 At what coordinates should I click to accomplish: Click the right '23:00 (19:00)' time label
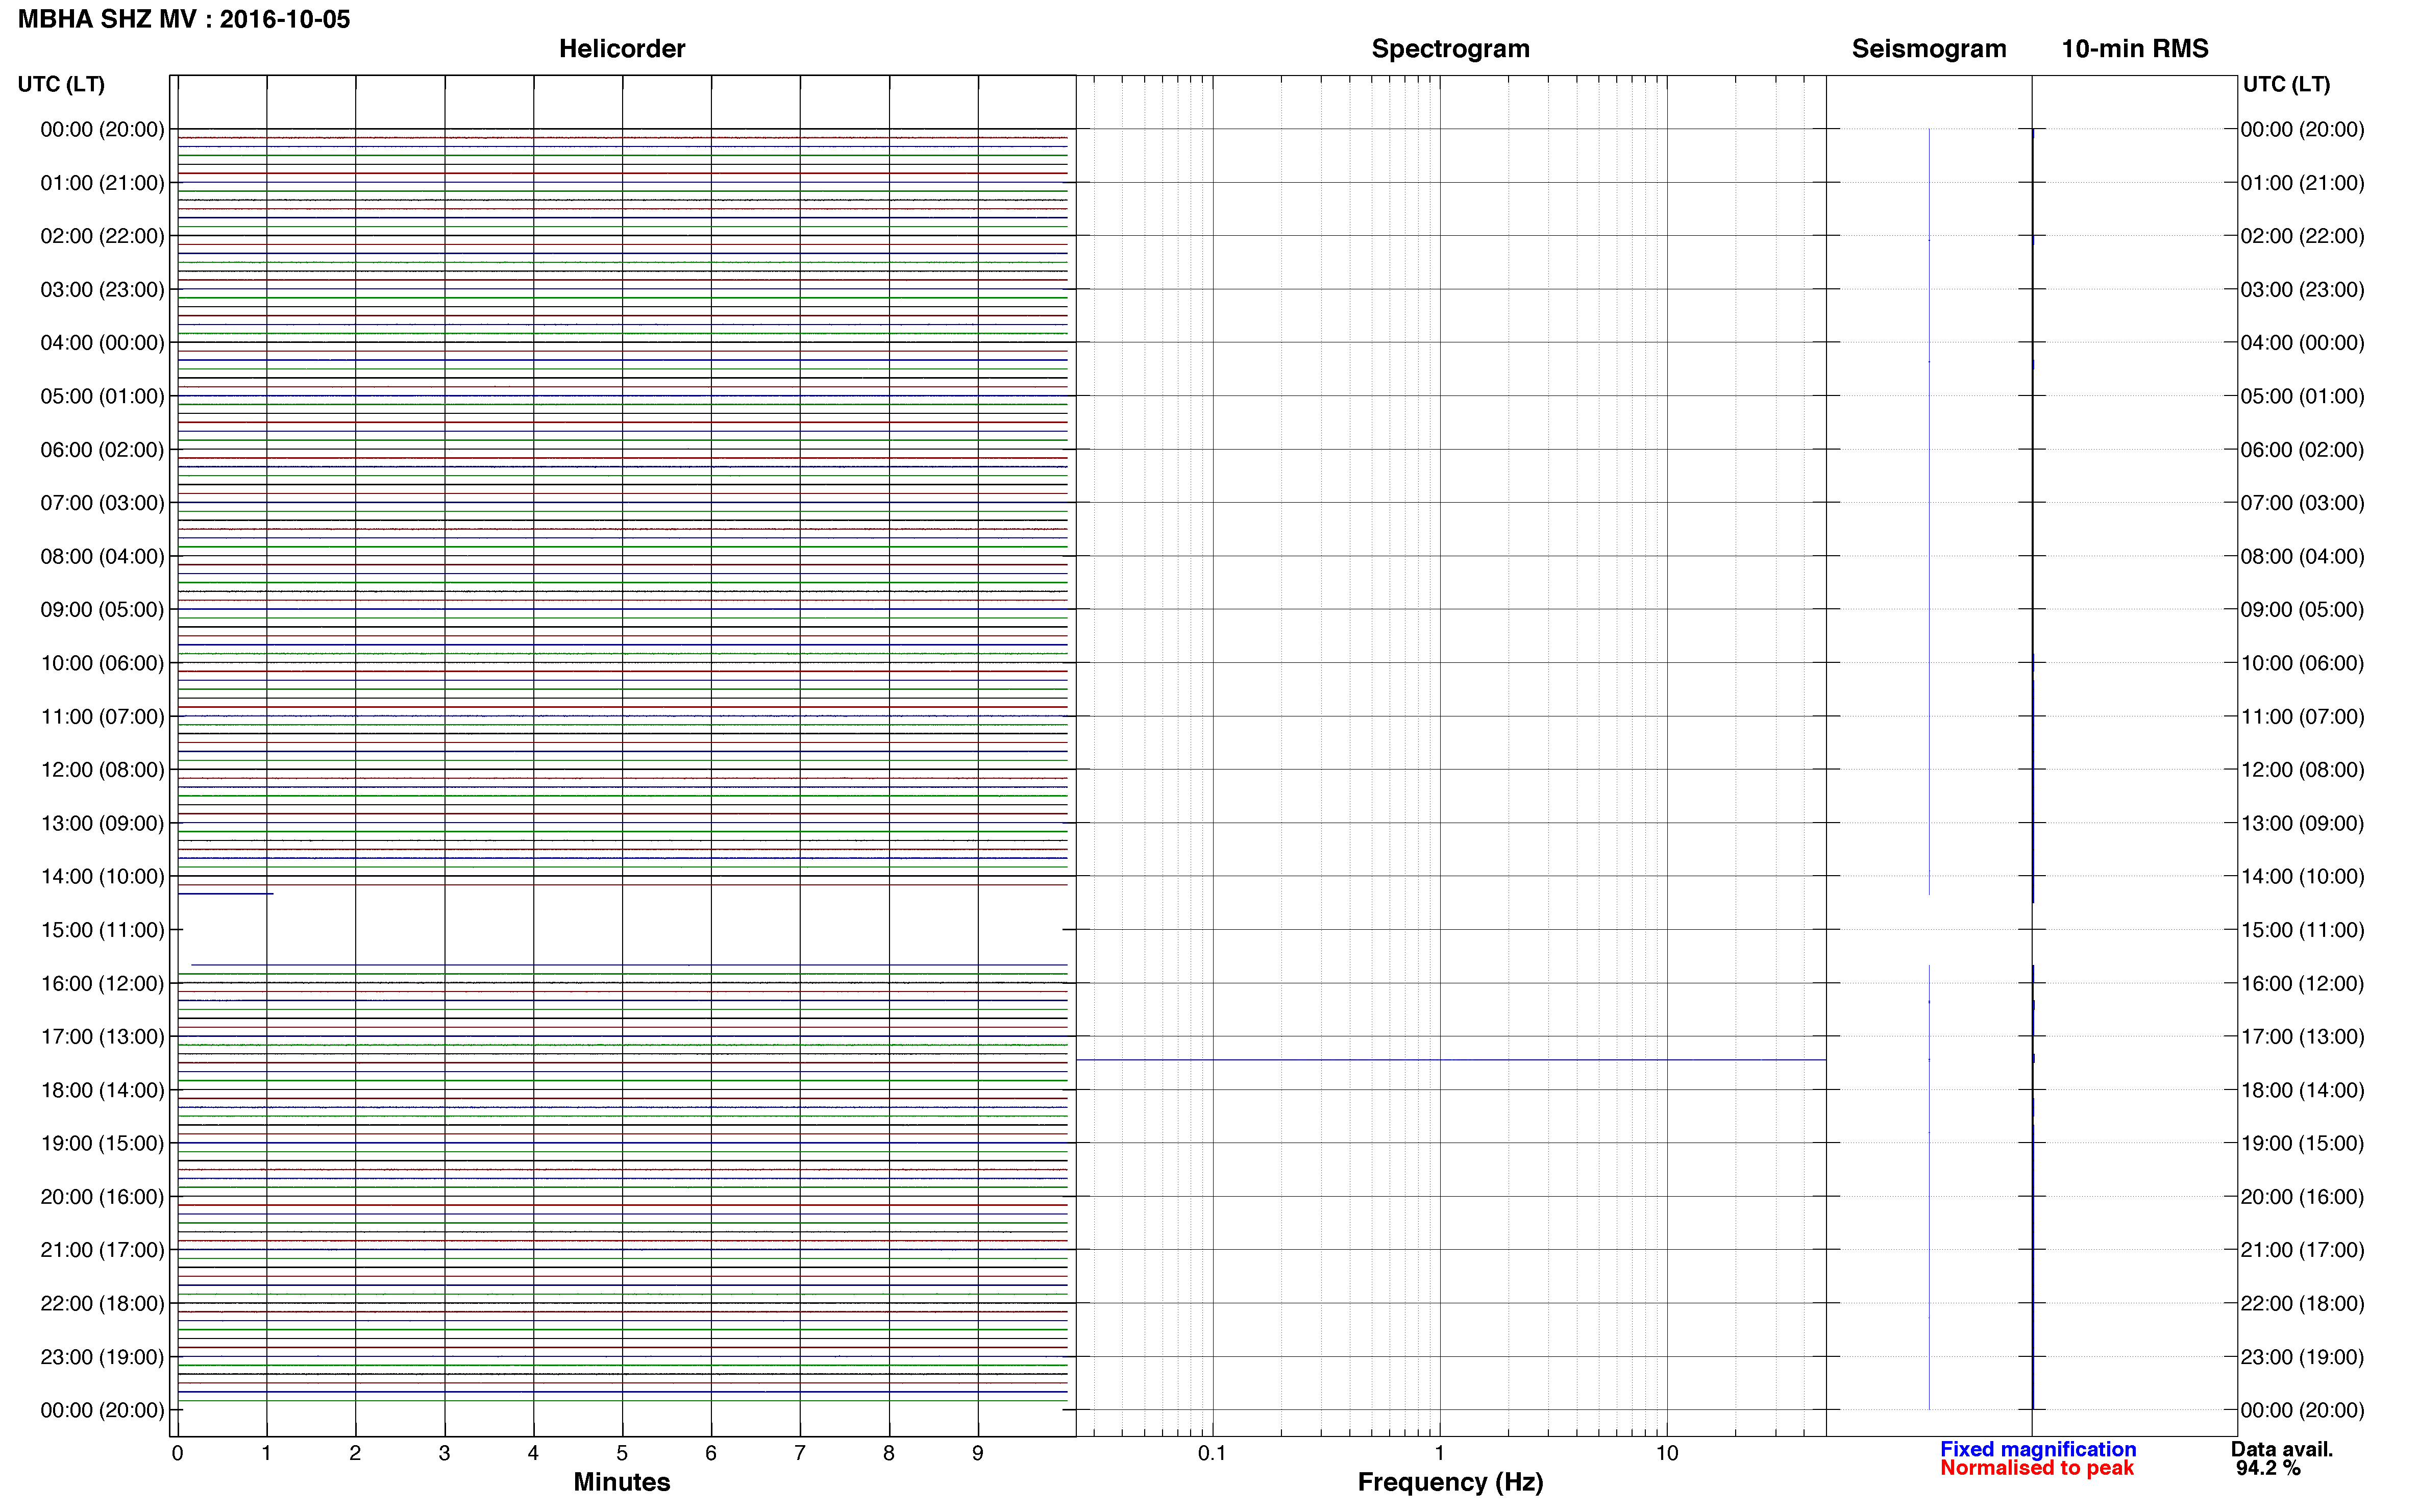click(x=2302, y=1357)
